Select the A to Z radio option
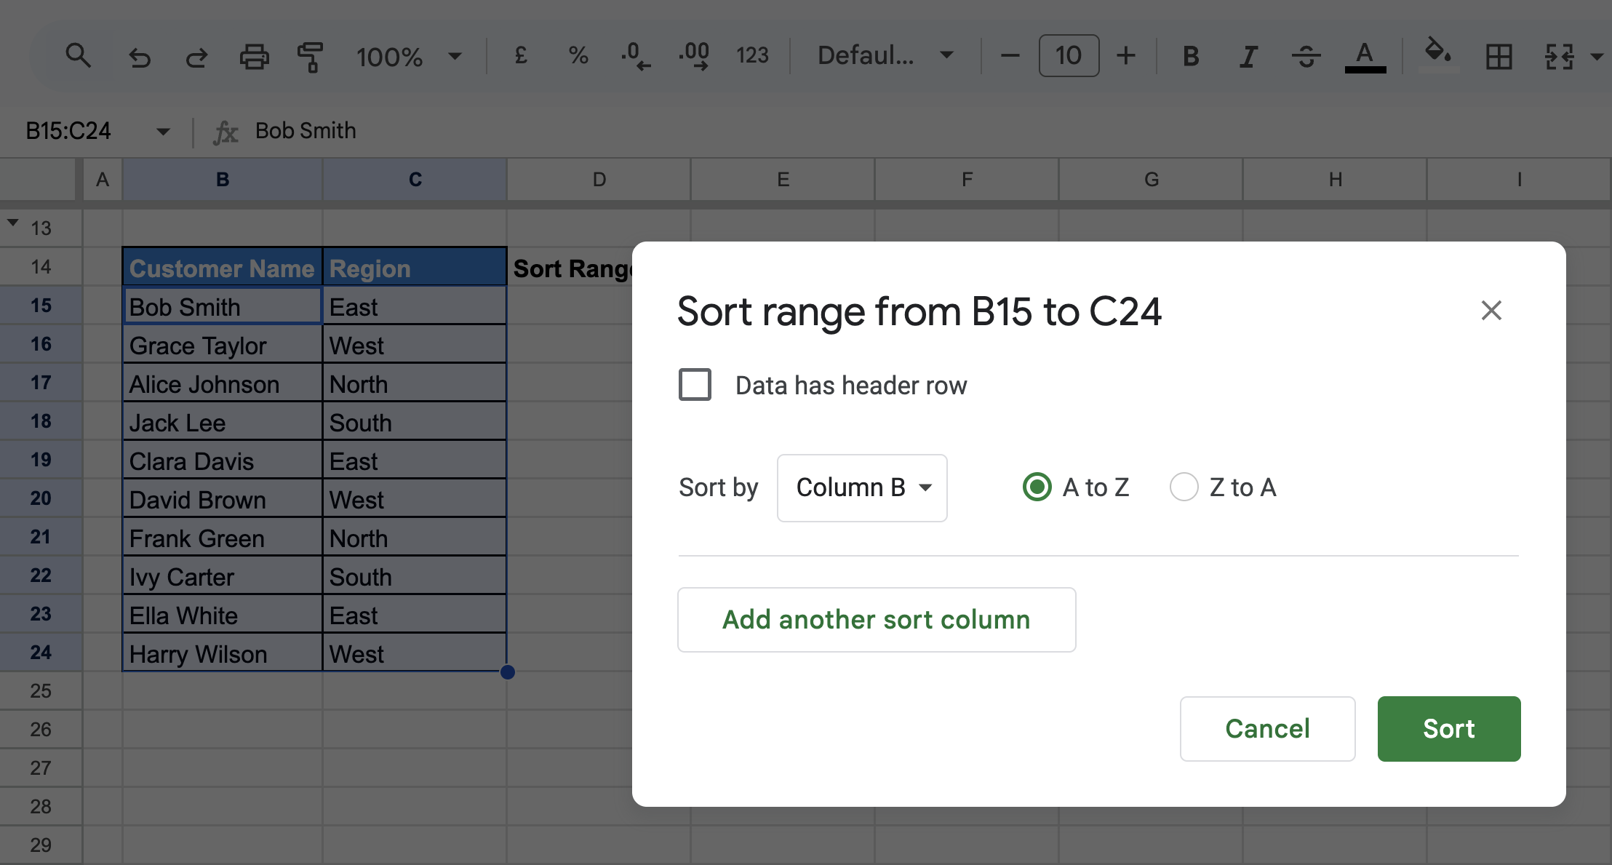The image size is (1612, 865). point(1037,487)
